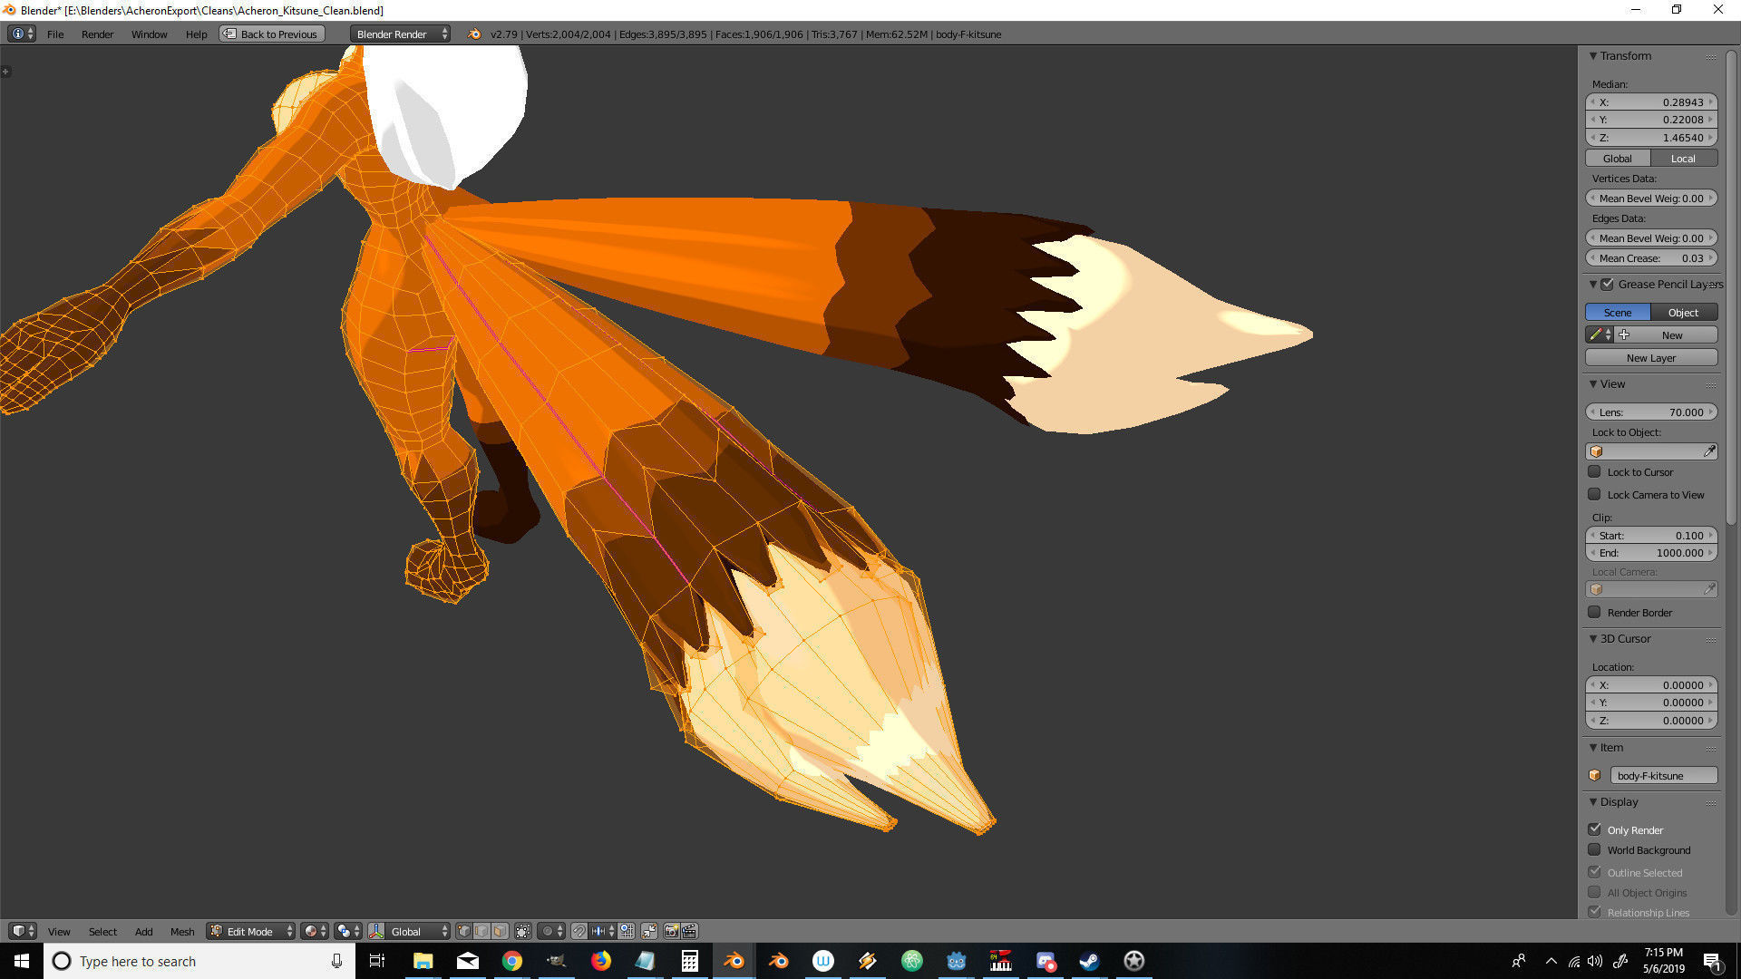This screenshot has width=1741, height=979.
Task: Open Firefox from taskbar
Action: pos(600,961)
